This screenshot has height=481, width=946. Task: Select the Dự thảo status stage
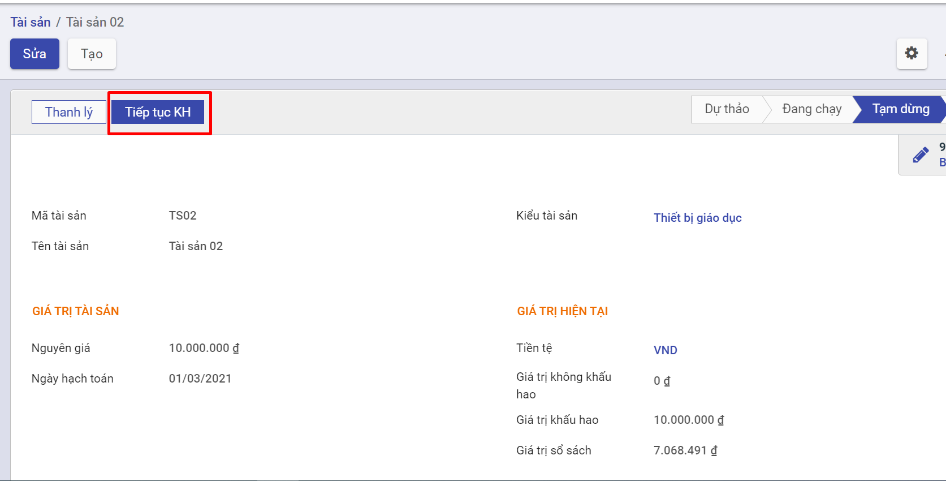[x=727, y=109]
